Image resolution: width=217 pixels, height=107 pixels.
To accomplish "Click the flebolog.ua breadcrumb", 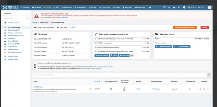I will click(44, 22).
